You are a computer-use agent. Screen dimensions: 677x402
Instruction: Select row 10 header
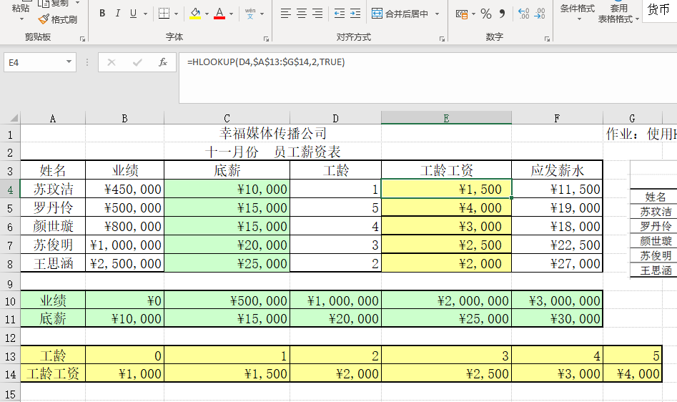coord(10,300)
